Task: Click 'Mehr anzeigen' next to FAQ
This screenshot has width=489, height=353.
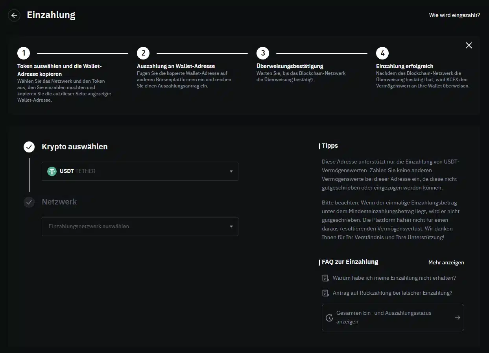Action: pos(446,262)
